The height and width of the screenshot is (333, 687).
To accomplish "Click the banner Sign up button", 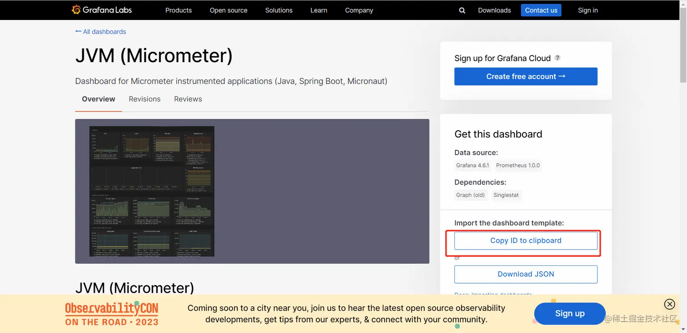I will (570, 313).
